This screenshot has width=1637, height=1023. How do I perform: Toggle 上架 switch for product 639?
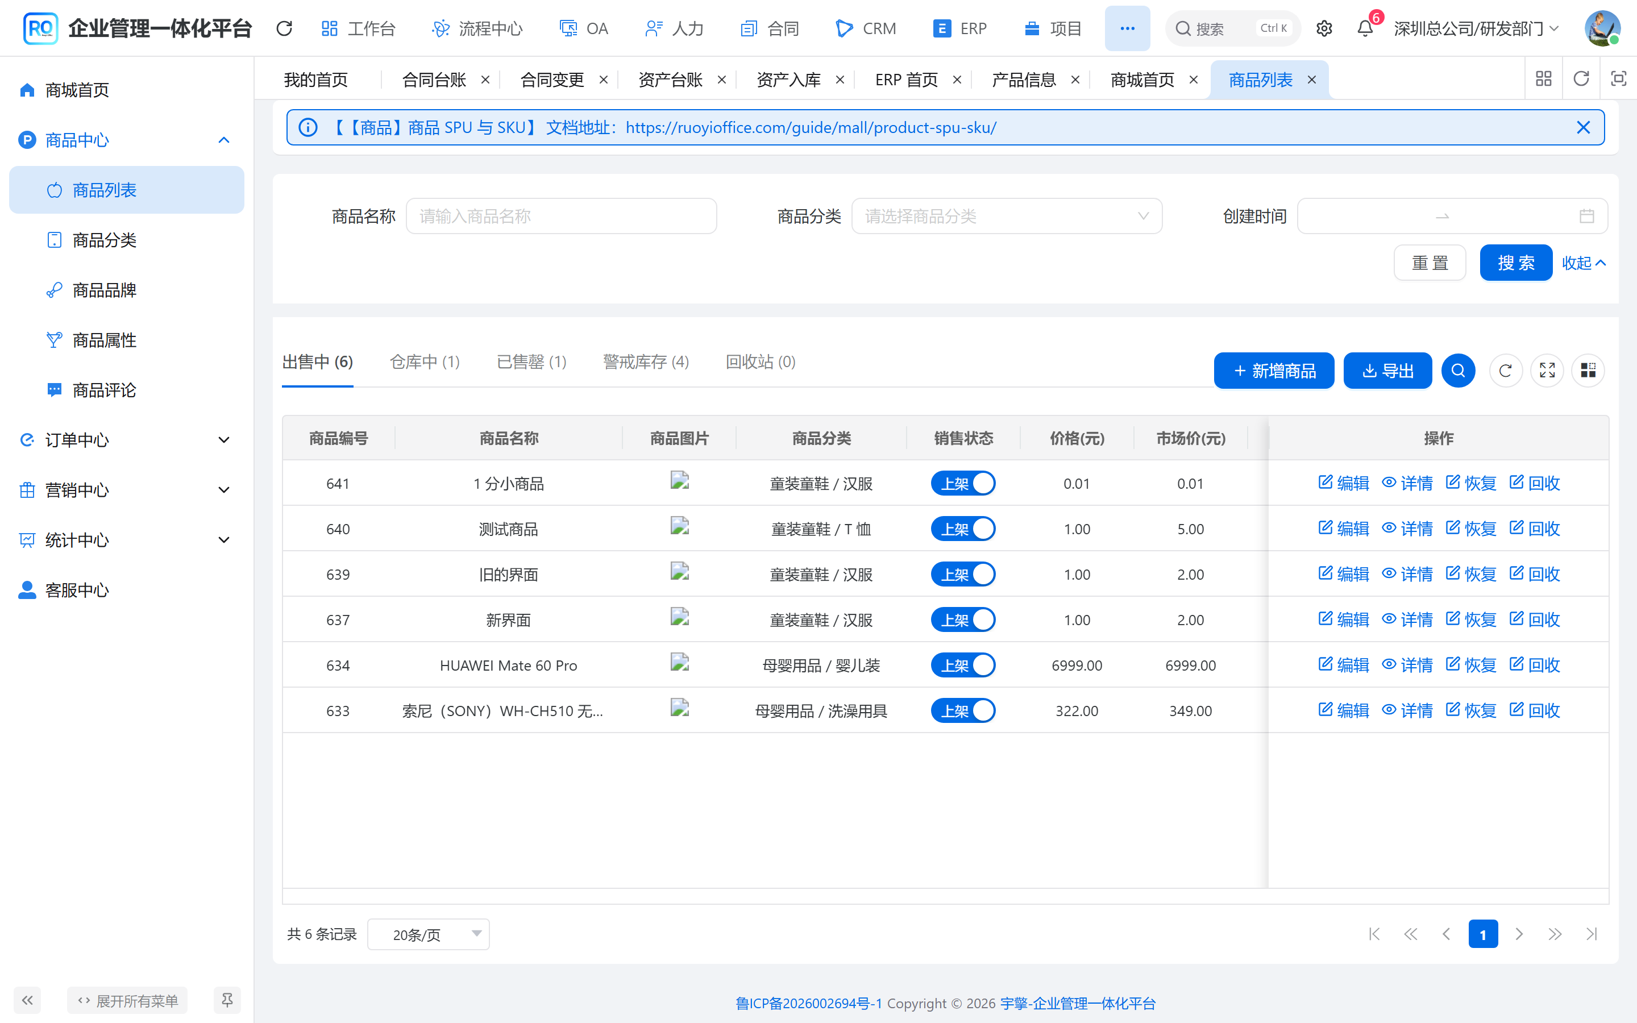(x=963, y=575)
